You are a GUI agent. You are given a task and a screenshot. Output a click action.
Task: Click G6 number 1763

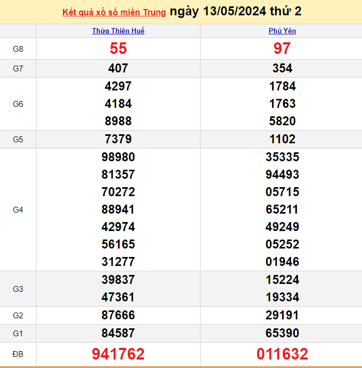[282, 104]
